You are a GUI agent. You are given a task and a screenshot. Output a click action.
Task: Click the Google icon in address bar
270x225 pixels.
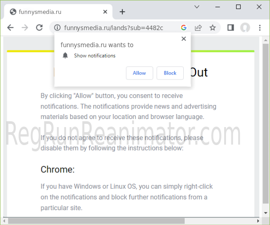pos(183,27)
